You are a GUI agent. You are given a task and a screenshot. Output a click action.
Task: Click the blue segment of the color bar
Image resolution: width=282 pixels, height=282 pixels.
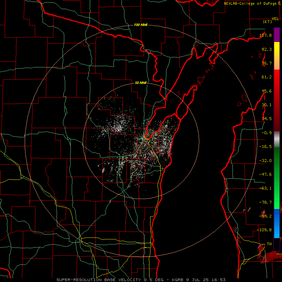277,223
